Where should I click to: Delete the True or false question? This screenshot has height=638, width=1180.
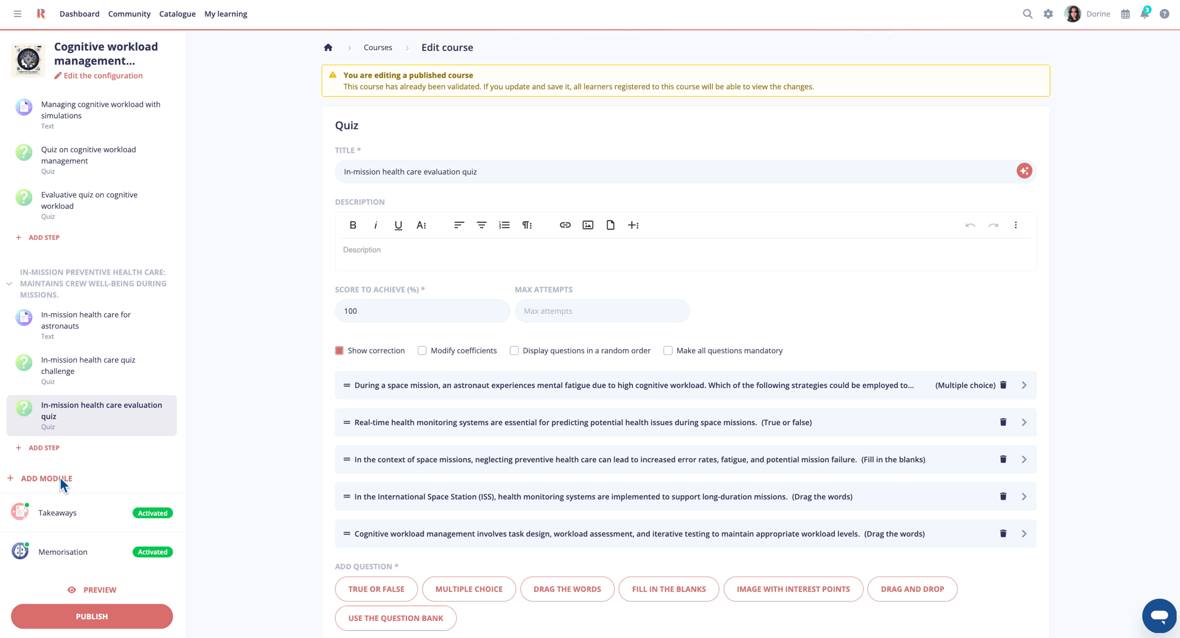pos(1003,422)
